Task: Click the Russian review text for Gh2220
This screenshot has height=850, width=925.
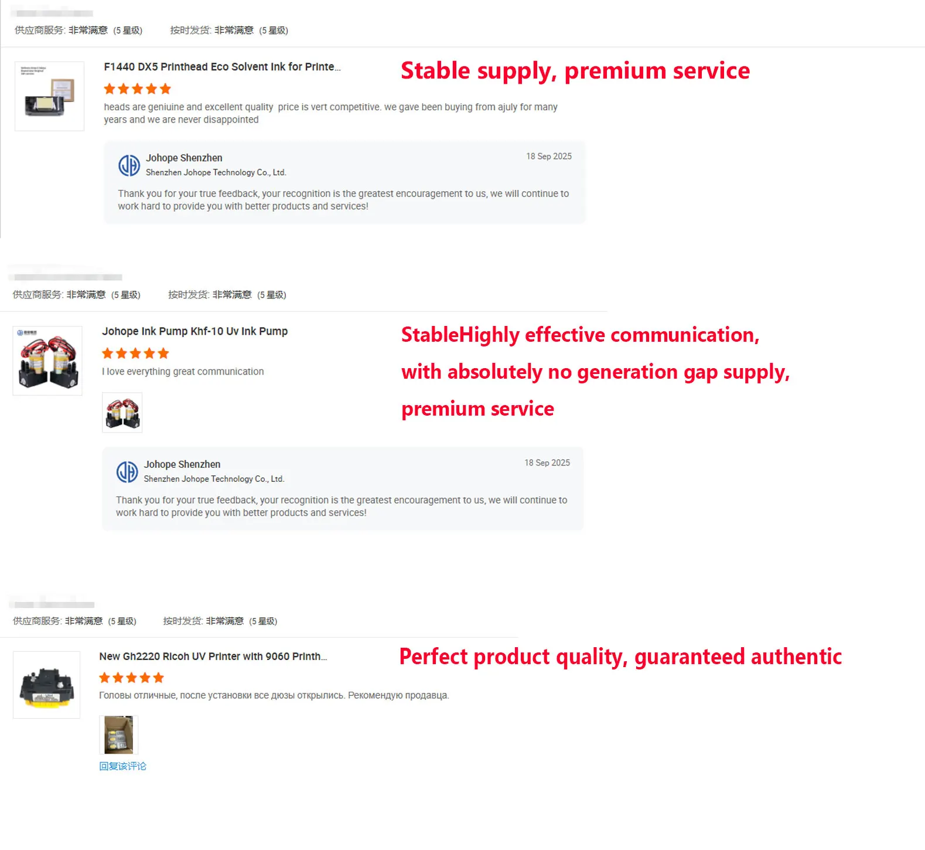Action: coord(274,695)
